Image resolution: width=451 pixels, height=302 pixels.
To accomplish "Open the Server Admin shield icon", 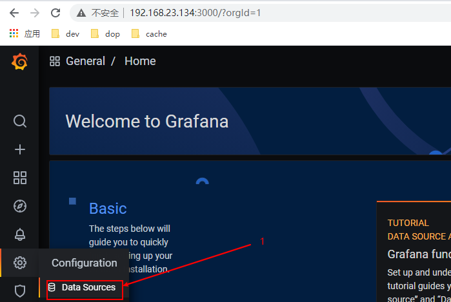I will [x=20, y=291].
